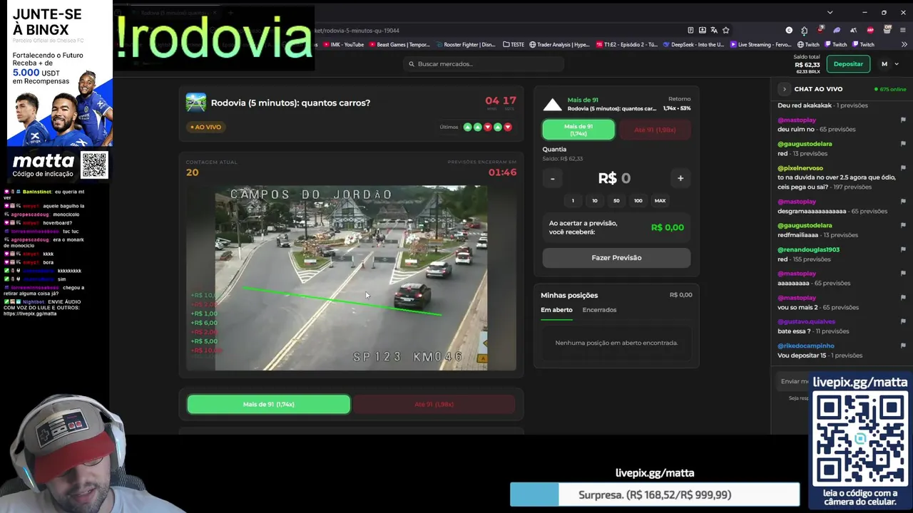Set quick amount to 100
Screen dimensions: 913x513
pos(638,200)
